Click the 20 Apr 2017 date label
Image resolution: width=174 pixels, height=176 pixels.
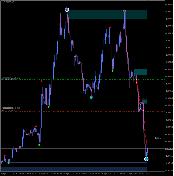tap(6, 174)
